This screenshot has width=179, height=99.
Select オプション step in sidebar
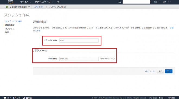[x=10, y=29]
